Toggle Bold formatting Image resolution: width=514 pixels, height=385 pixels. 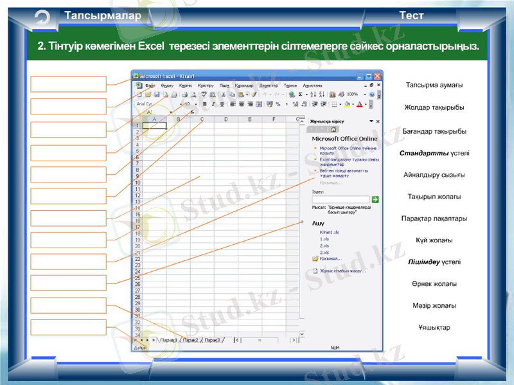tap(205, 103)
